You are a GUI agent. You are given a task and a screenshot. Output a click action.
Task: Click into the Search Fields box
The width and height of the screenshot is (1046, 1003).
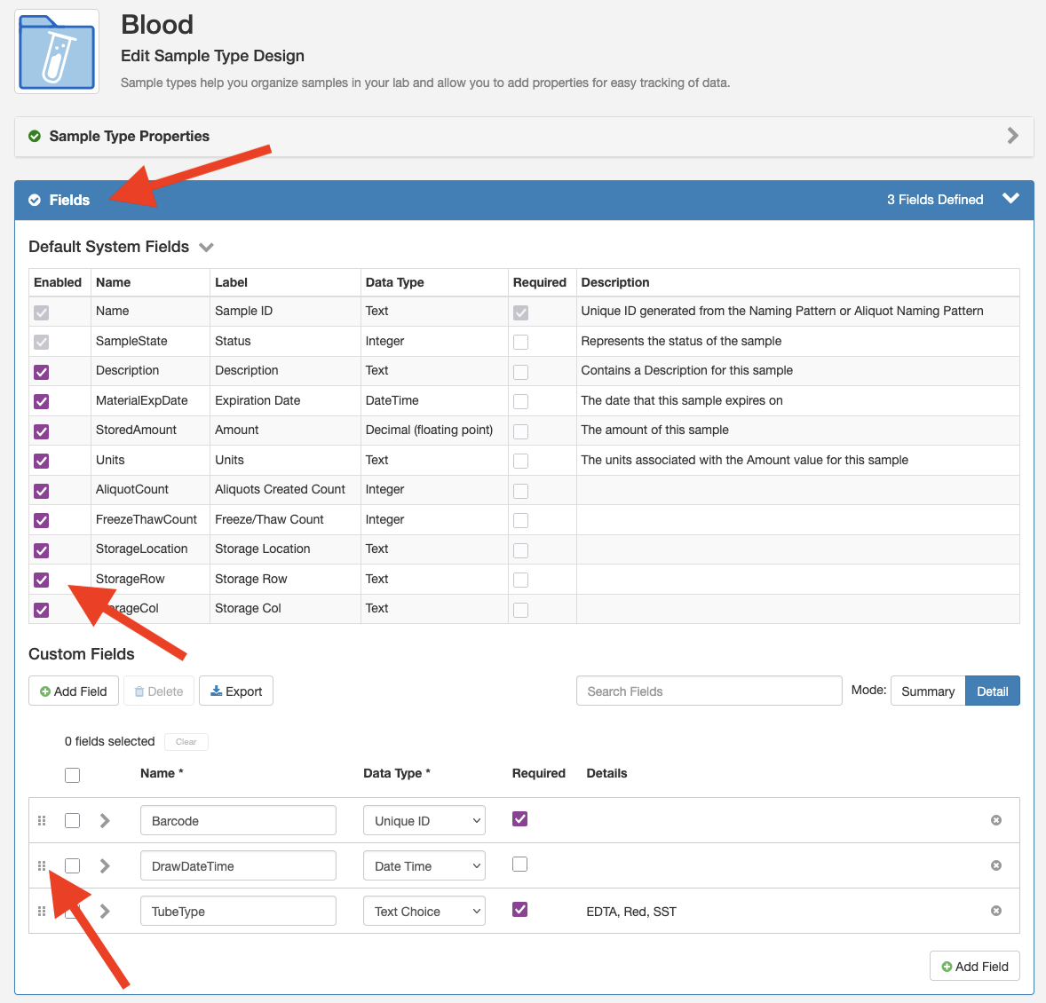tap(709, 691)
